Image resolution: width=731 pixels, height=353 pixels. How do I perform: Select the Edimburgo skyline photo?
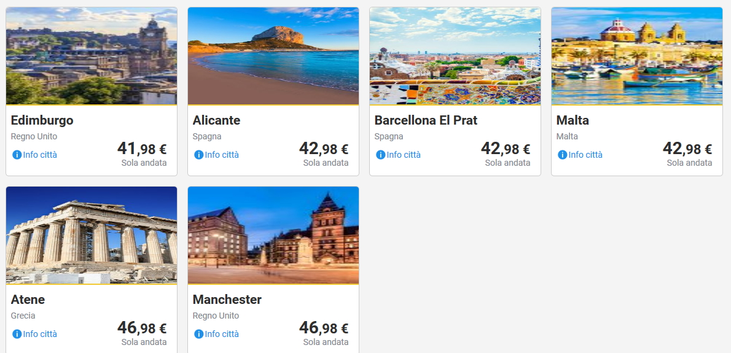tap(92, 56)
